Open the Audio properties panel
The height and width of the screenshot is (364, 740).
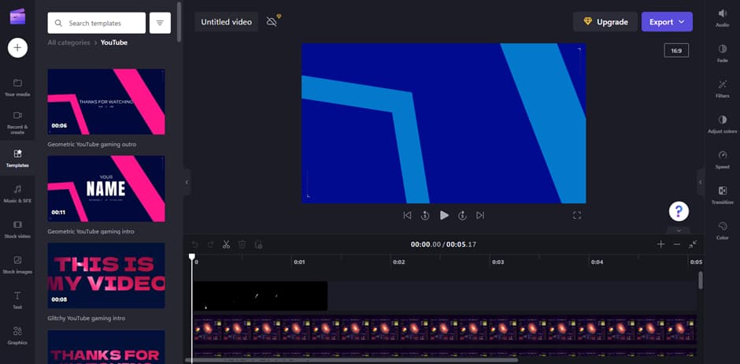tap(723, 17)
